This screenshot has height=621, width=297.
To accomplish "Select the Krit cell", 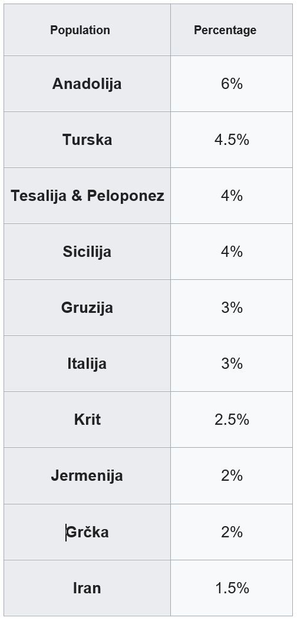I will click(x=87, y=420).
